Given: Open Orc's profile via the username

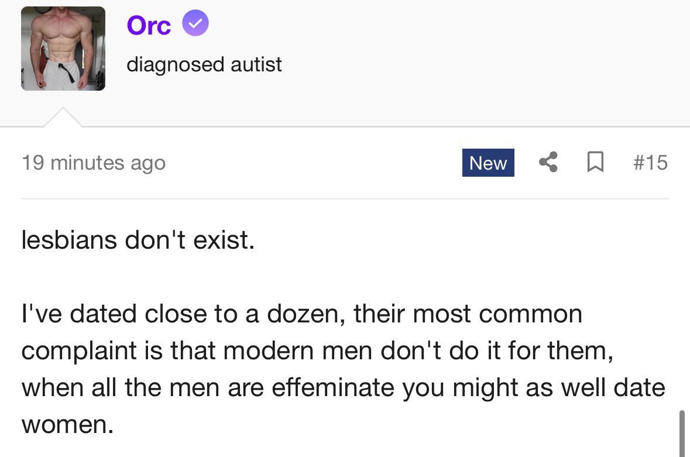Looking at the screenshot, I should pos(149,25).
